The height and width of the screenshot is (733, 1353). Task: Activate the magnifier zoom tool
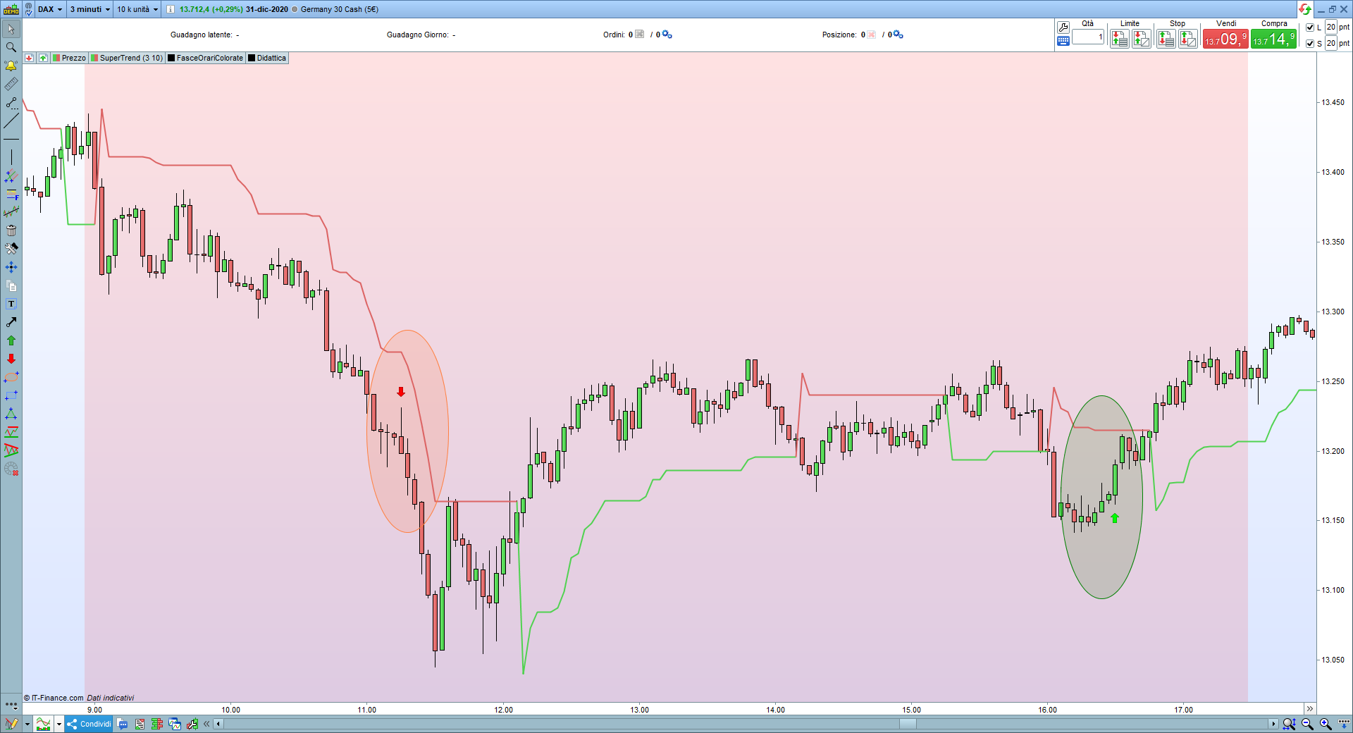click(x=11, y=47)
